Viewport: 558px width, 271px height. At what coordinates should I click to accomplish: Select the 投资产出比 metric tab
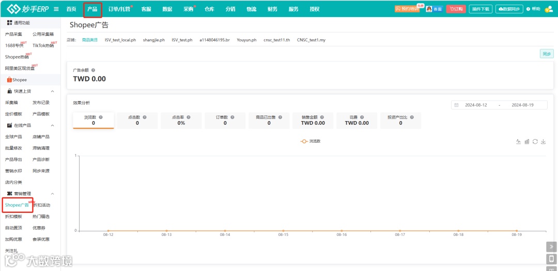click(401, 120)
